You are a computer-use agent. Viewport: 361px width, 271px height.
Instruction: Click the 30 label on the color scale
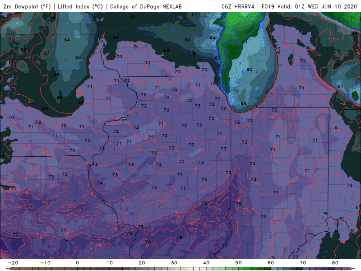(x=174, y=263)
